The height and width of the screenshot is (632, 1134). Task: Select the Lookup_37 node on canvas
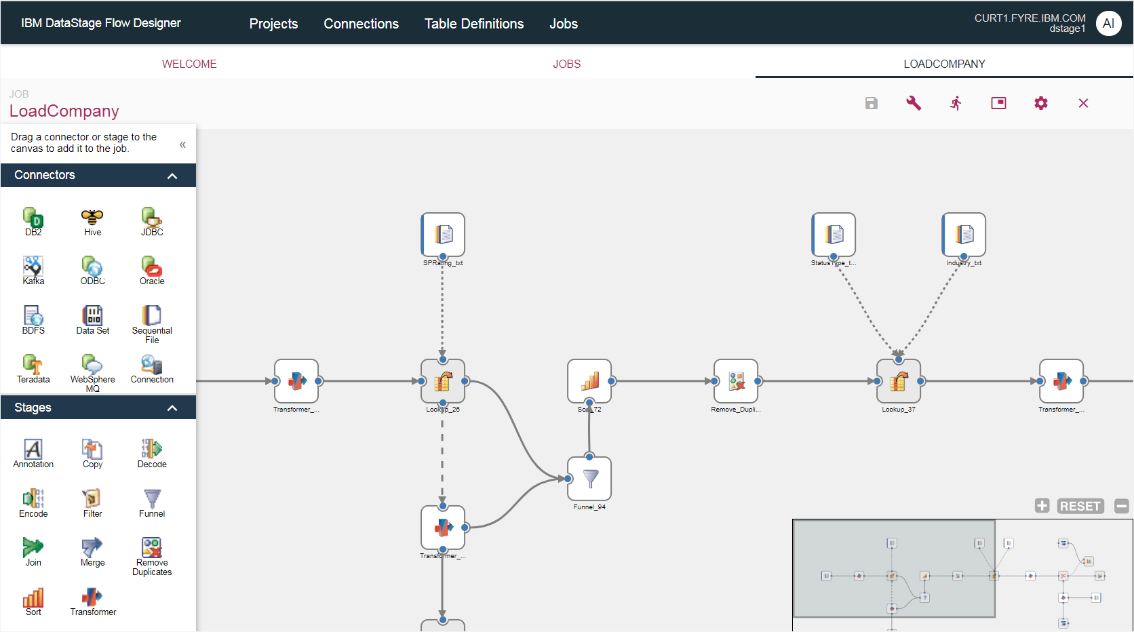pos(899,381)
